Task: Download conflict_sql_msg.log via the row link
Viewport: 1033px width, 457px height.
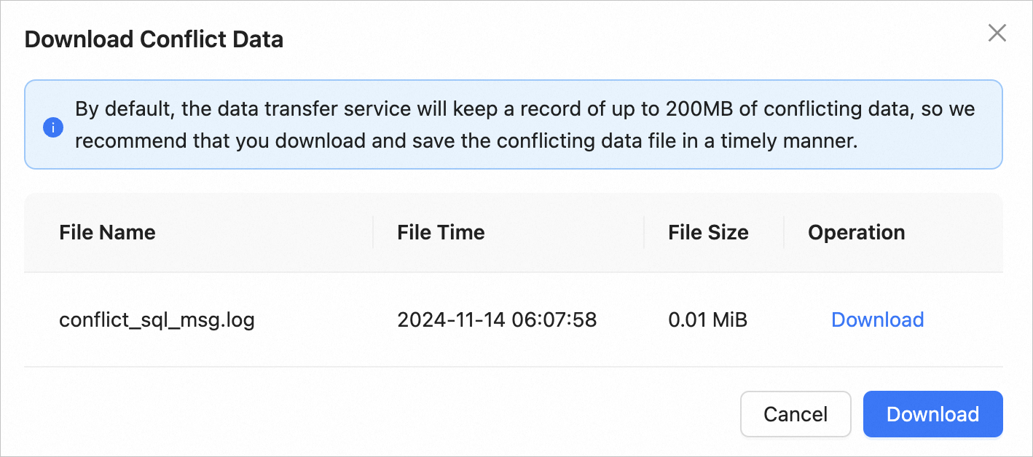Action: pos(877,319)
